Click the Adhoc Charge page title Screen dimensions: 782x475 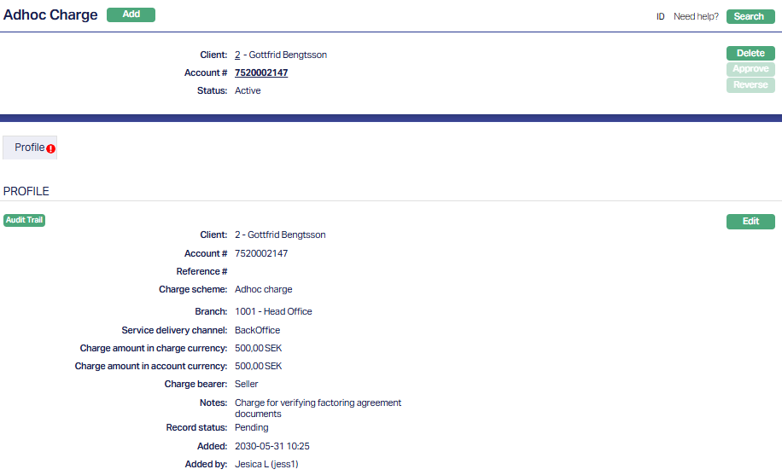click(50, 15)
